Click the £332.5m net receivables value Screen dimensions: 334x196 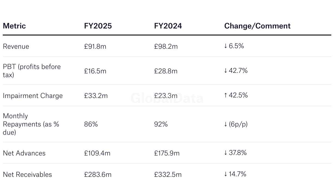(x=168, y=175)
